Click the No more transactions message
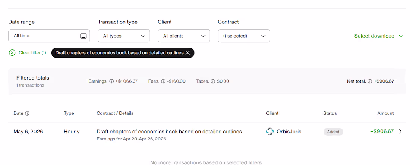The width and height of the screenshot is (410, 165). tap(206, 162)
